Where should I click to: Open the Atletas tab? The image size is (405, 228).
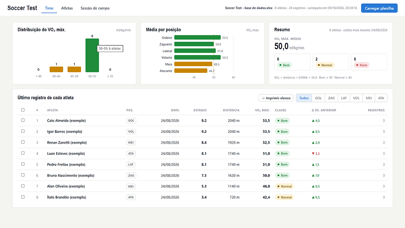point(67,8)
